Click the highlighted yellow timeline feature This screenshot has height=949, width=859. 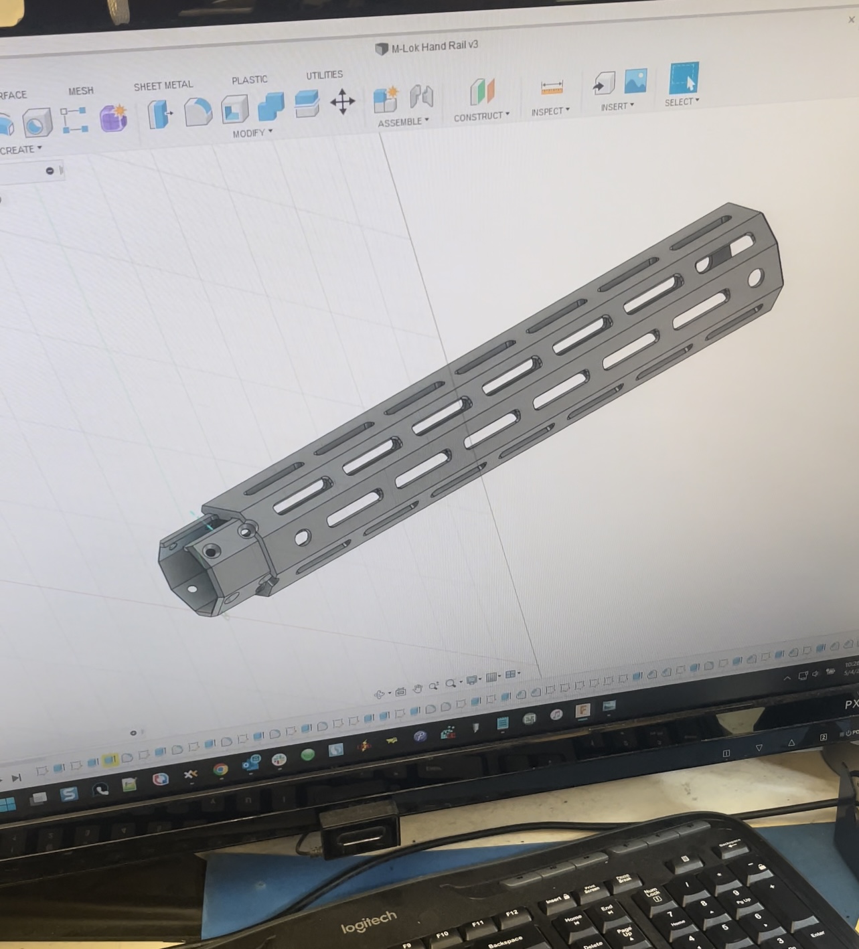pos(110,760)
